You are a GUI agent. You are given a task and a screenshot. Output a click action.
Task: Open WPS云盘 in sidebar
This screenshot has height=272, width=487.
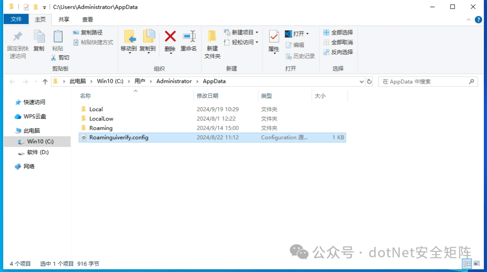point(31,116)
